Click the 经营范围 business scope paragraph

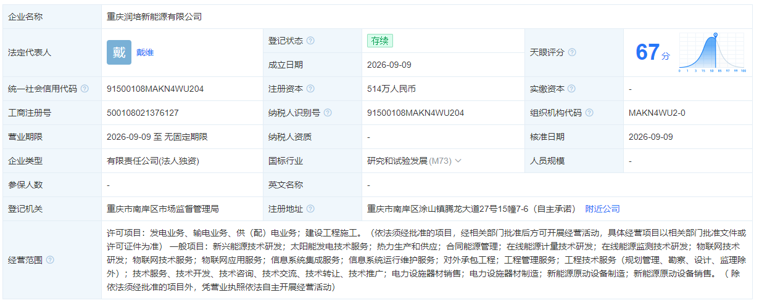click(x=426, y=260)
